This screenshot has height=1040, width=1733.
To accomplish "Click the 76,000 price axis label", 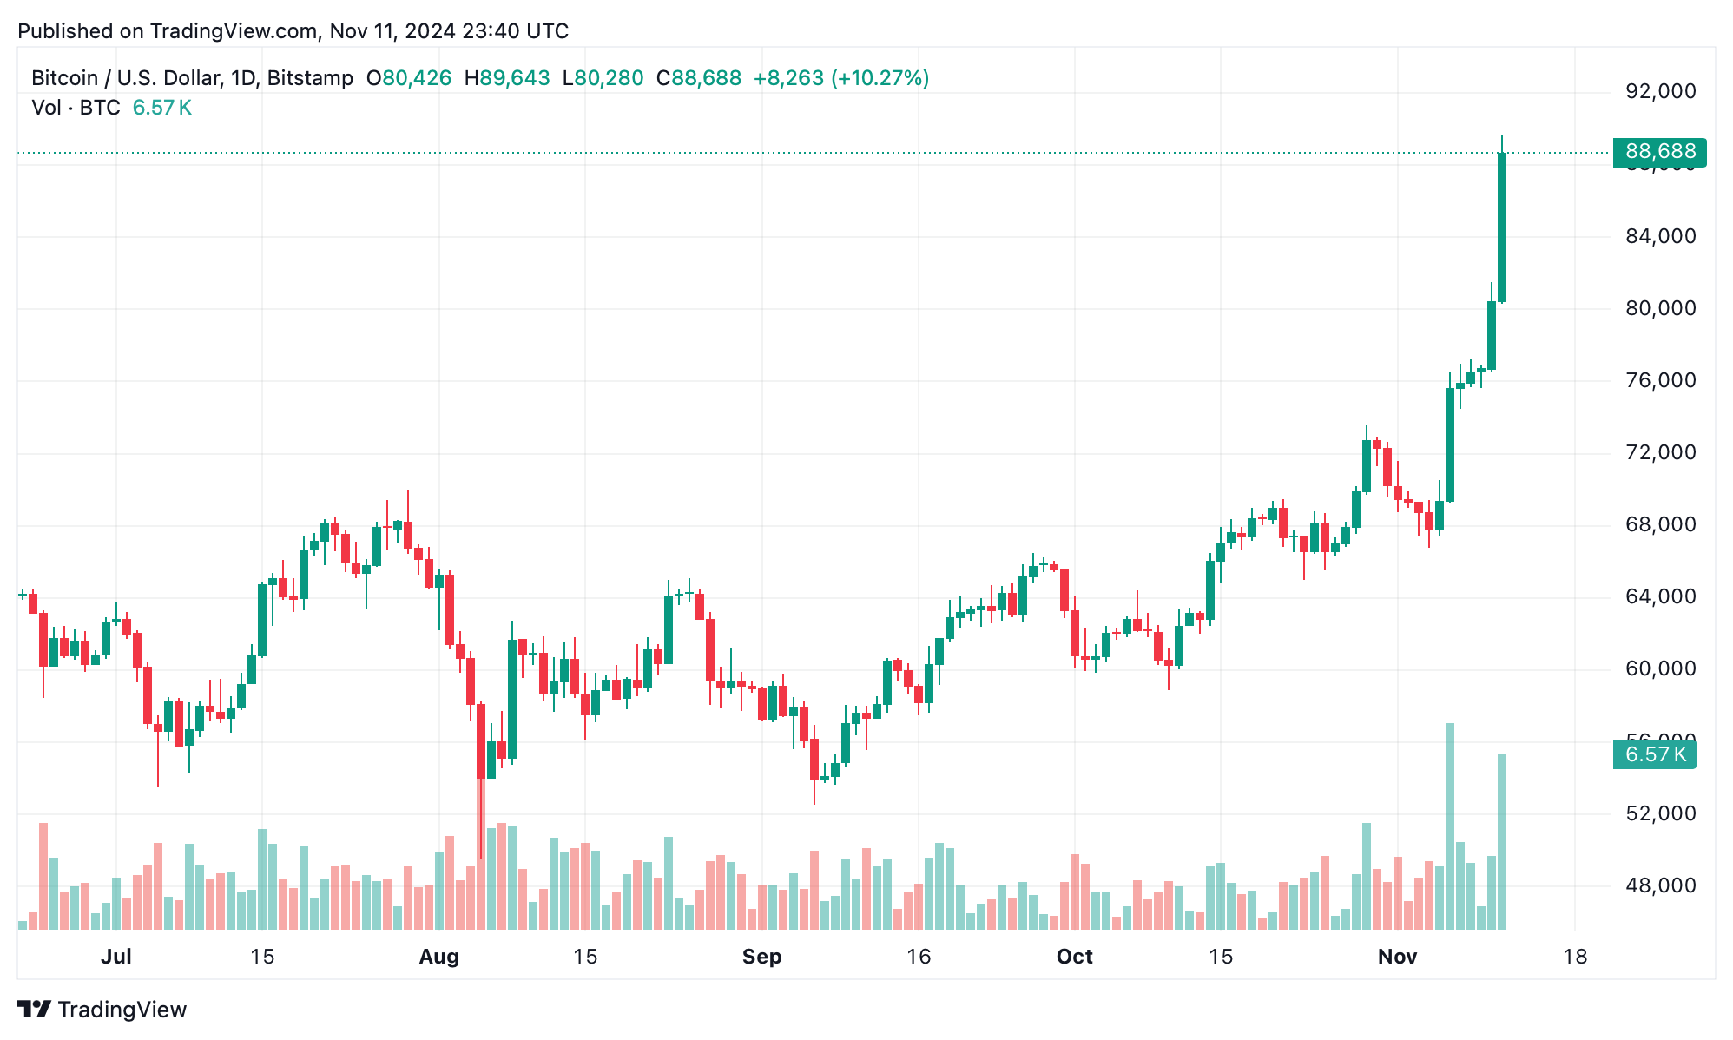I will click(x=1660, y=380).
